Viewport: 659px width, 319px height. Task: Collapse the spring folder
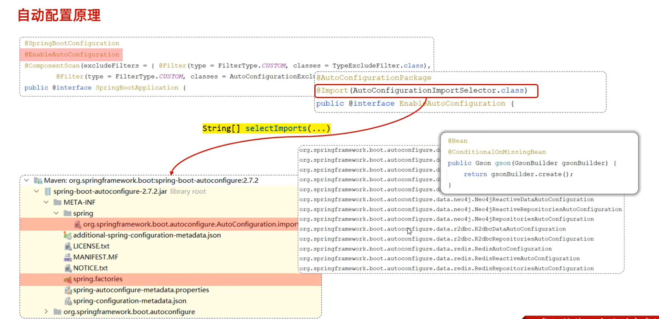pos(56,213)
